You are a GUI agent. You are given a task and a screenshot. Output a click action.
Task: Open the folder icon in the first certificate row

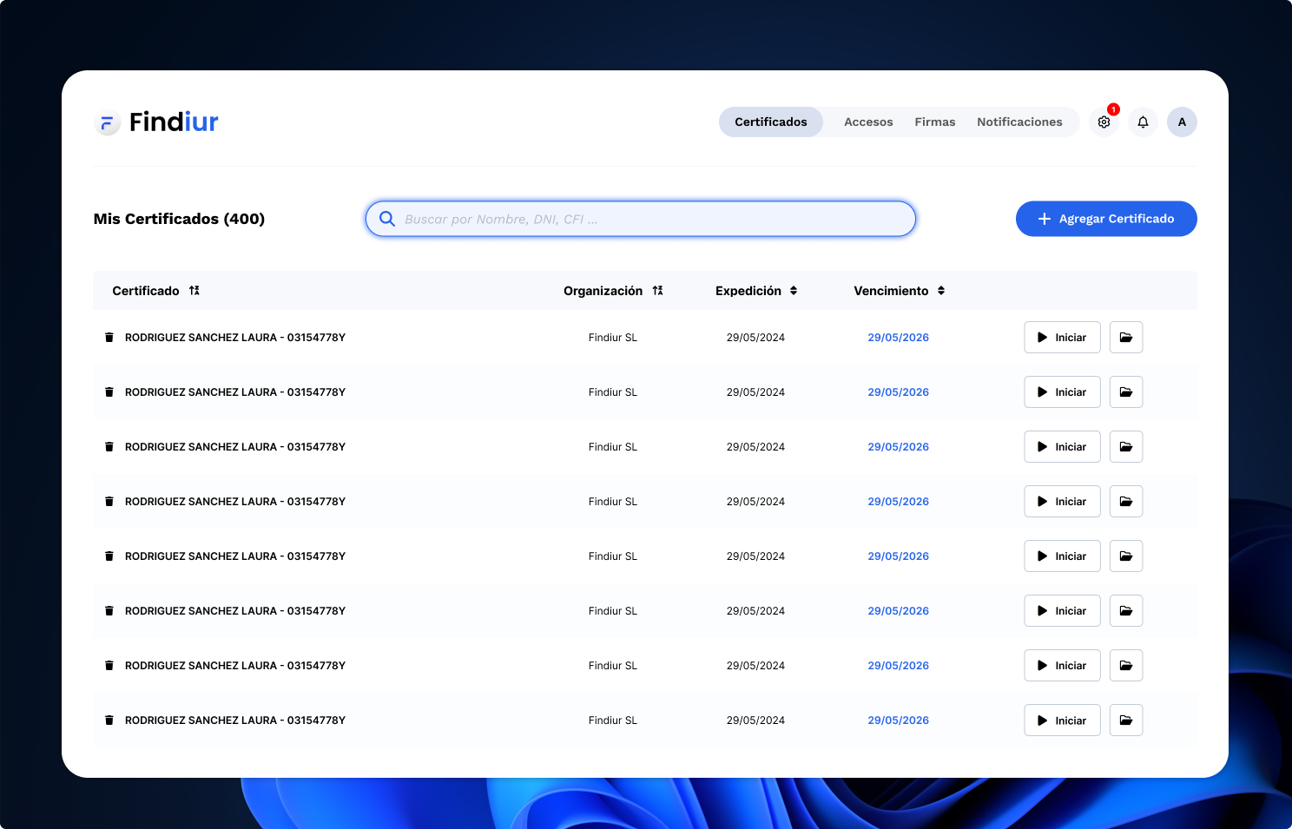1126,338
